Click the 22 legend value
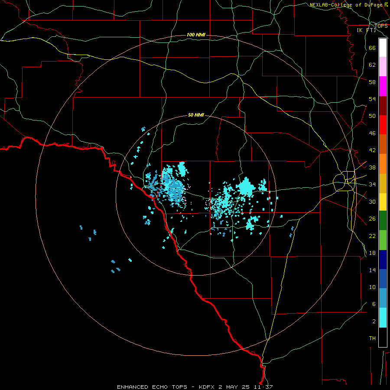The height and width of the screenshot is (390, 390). tap(372, 236)
